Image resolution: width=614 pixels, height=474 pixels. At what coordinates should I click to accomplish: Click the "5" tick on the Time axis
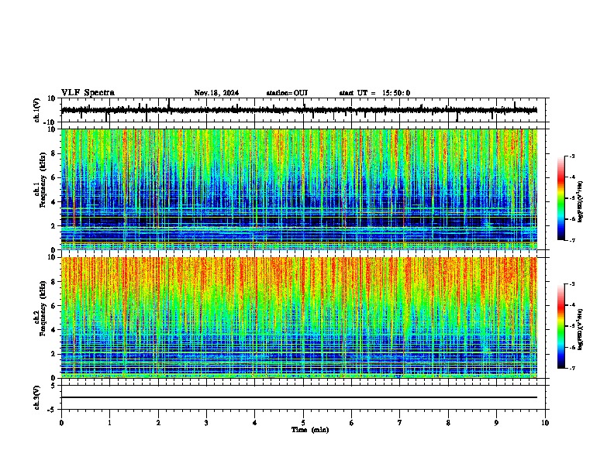303,423
